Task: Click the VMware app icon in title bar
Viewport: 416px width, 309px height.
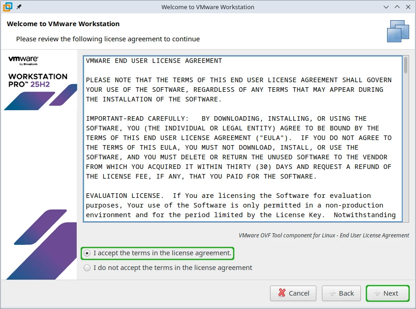Action: (x=8, y=7)
